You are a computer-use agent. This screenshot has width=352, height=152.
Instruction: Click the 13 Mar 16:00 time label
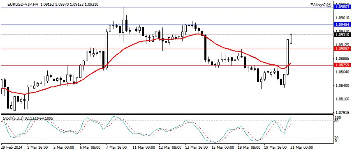tap(197, 148)
